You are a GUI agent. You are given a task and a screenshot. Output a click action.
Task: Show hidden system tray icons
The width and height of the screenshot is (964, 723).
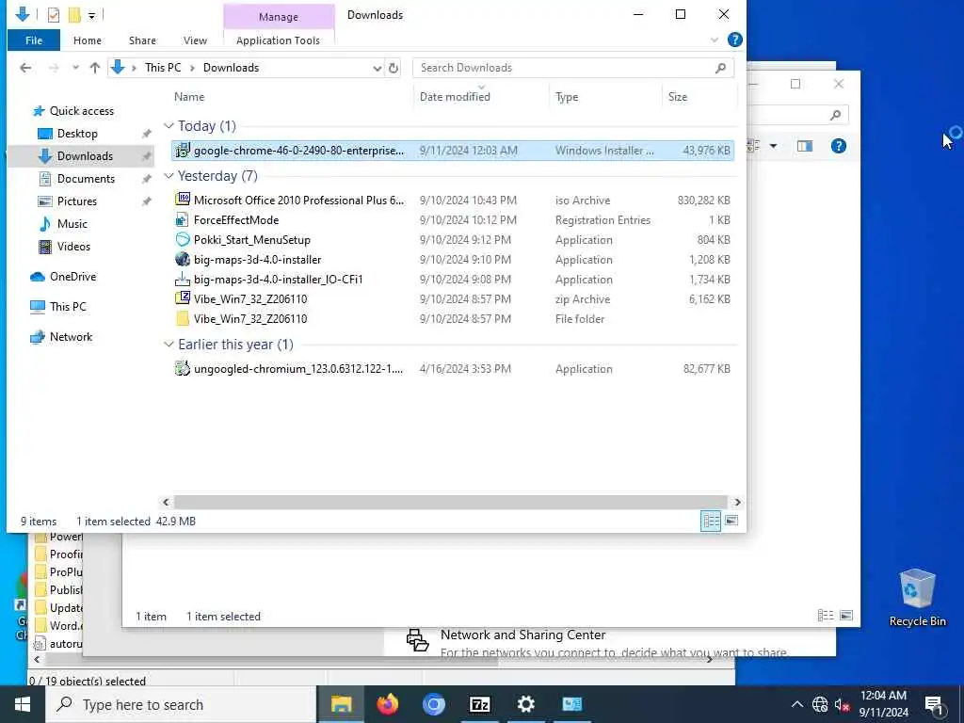point(796,704)
